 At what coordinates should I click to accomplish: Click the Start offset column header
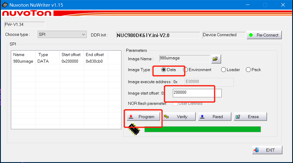72,55
